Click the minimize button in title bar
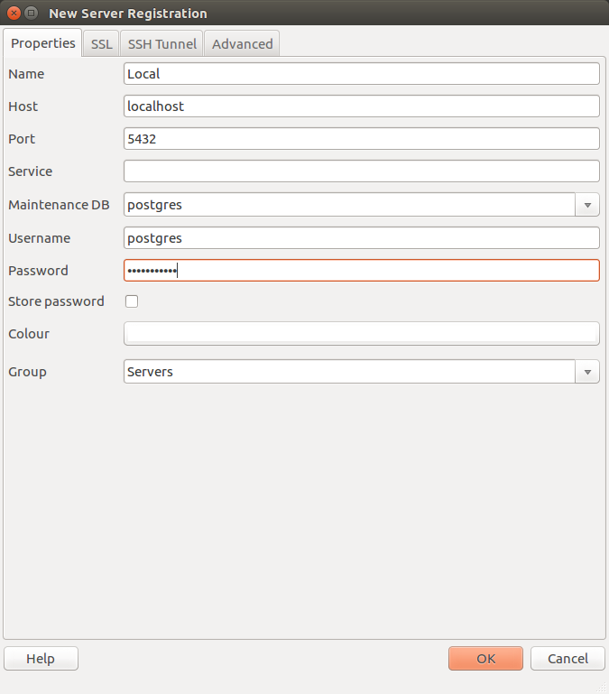 click(x=32, y=14)
